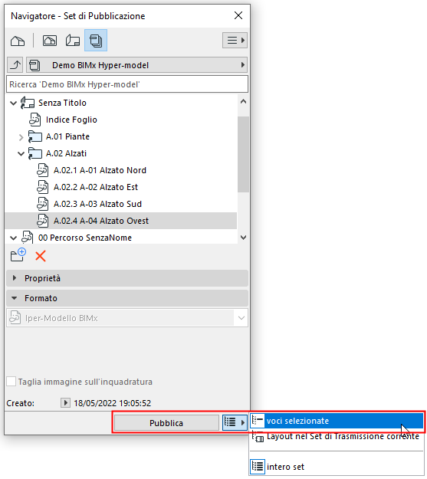Choose Layout nel Set di Trasmissione corrente
427x479 pixels.
click(x=337, y=436)
